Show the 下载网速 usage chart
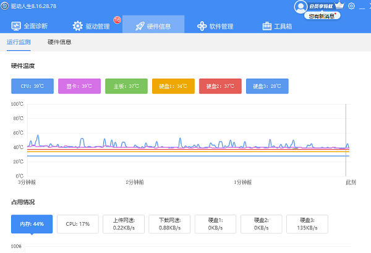 pyautogui.click(x=169, y=224)
